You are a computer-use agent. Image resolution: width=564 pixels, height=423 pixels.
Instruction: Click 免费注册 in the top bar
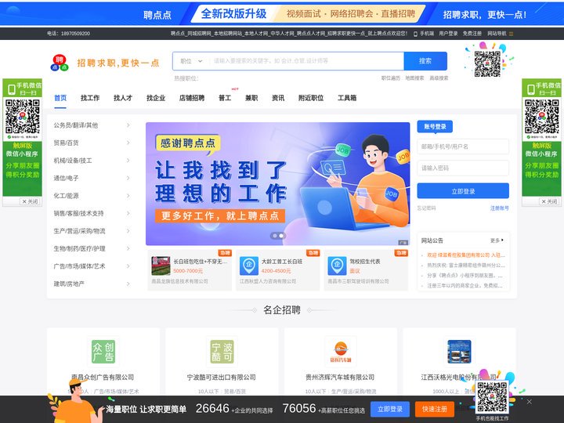click(x=472, y=34)
